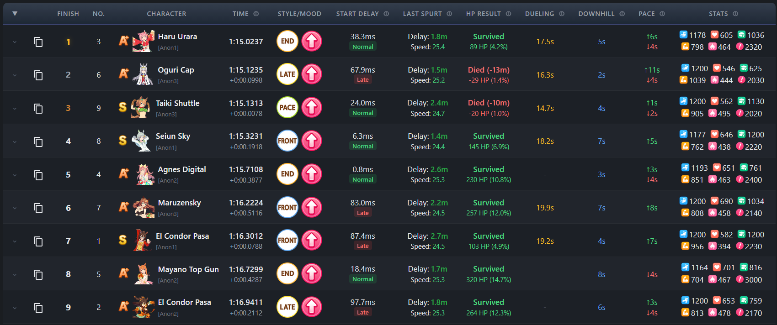
Task: Copy Agnes Digital row data icon
Action: point(38,175)
